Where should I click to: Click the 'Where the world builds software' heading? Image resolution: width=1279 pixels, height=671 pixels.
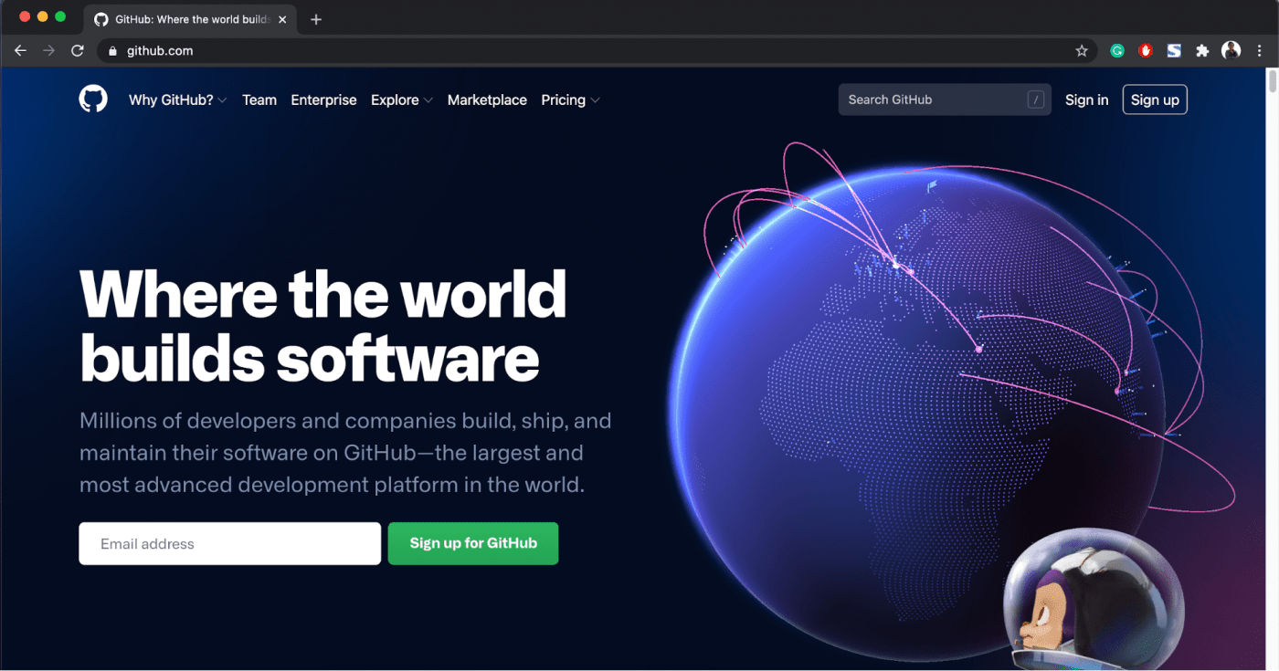(x=323, y=326)
